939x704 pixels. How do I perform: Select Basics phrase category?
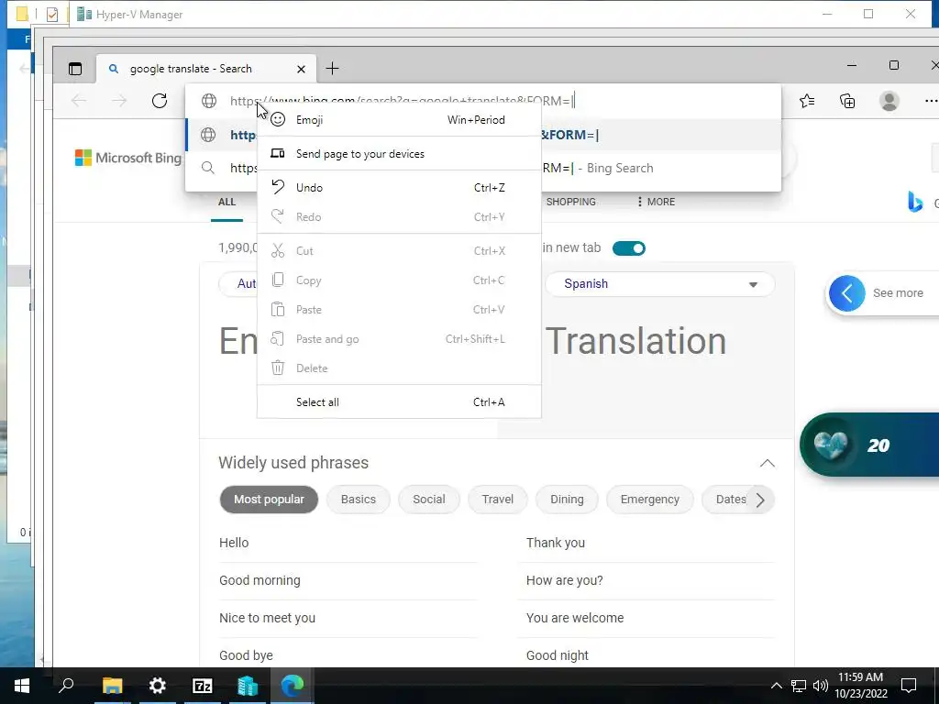[x=359, y=500]
